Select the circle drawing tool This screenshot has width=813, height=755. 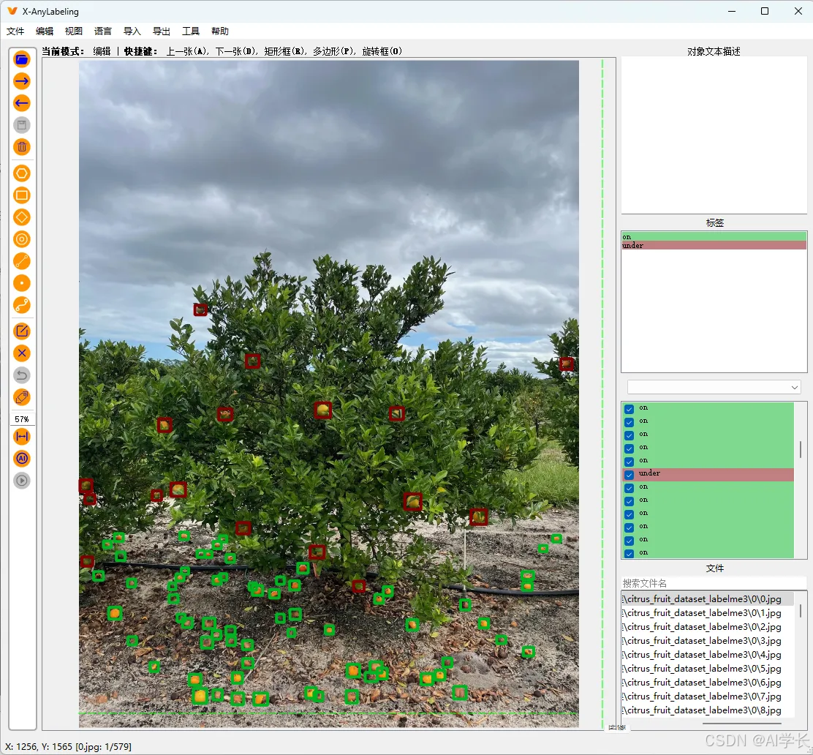coord(22,239)
